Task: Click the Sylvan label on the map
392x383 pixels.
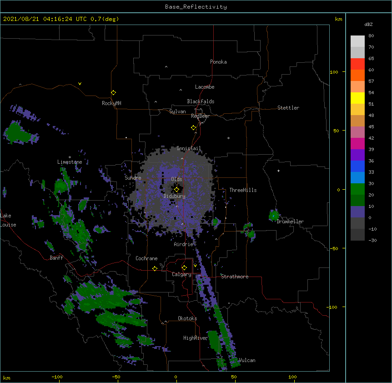Action: 177,111
